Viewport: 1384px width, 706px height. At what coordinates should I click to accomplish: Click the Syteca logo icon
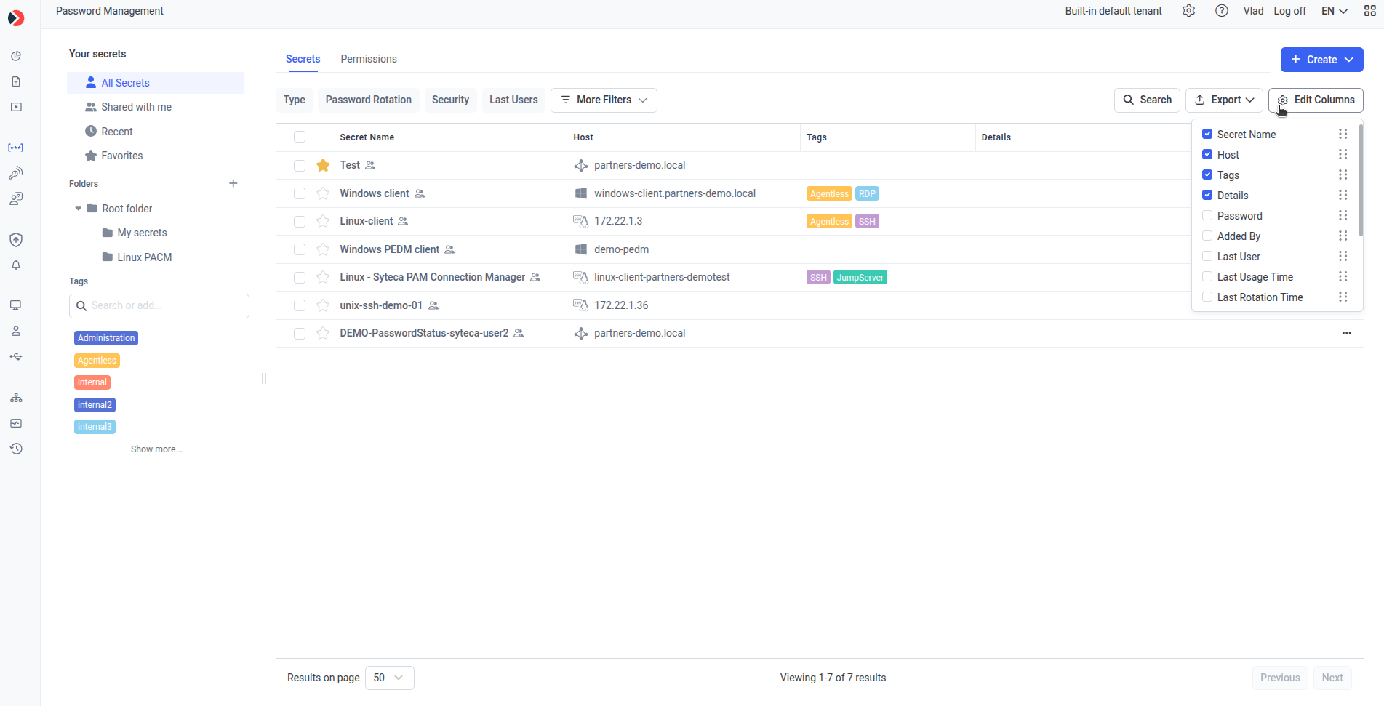16,17
